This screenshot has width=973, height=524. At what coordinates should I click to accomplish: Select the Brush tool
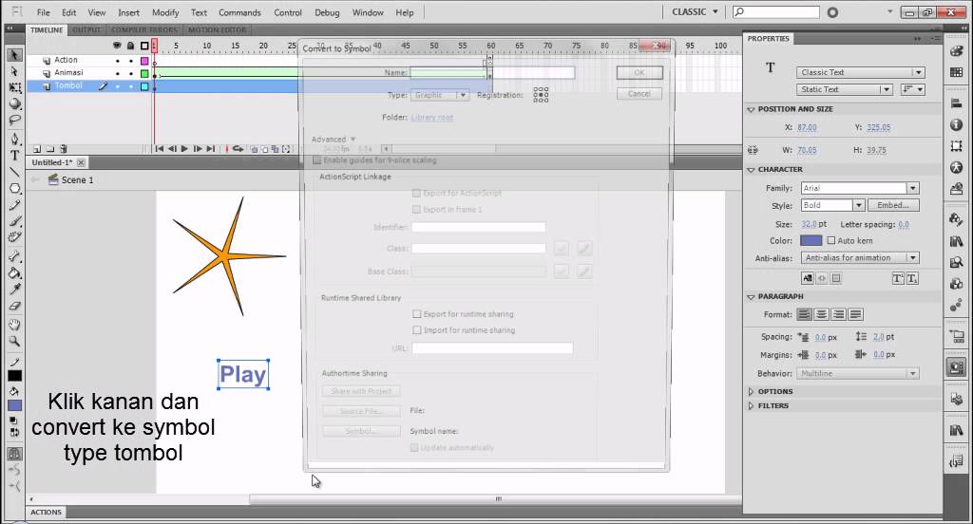14,221
